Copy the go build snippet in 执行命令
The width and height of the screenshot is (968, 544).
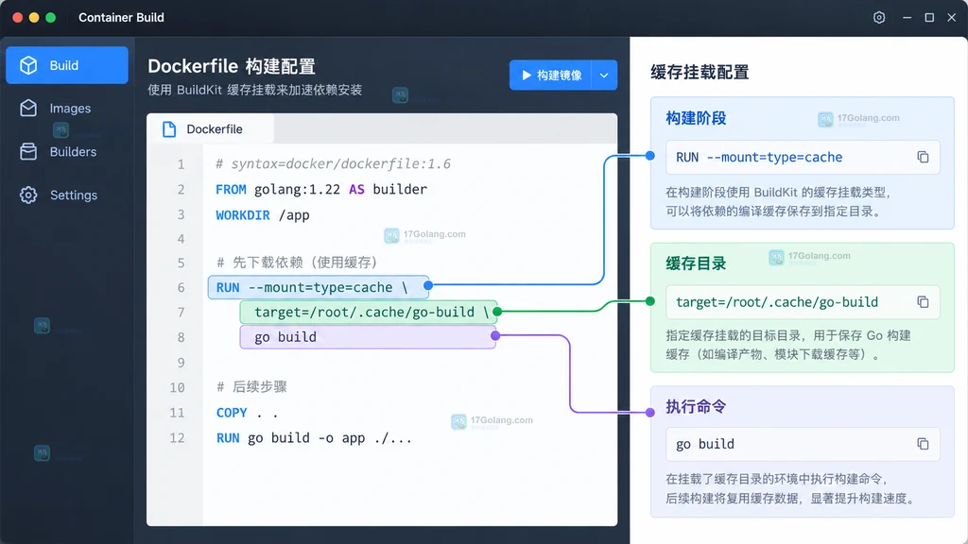point(923,444)
